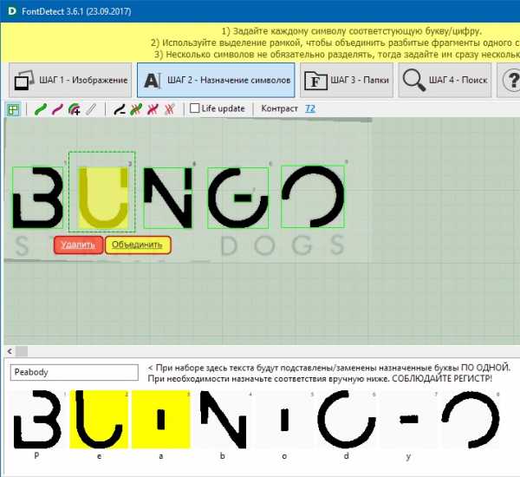This screenshot has height=477, width=520.
Task: Toggle the selection frame grid icon
Action: (x=14, y=109)
